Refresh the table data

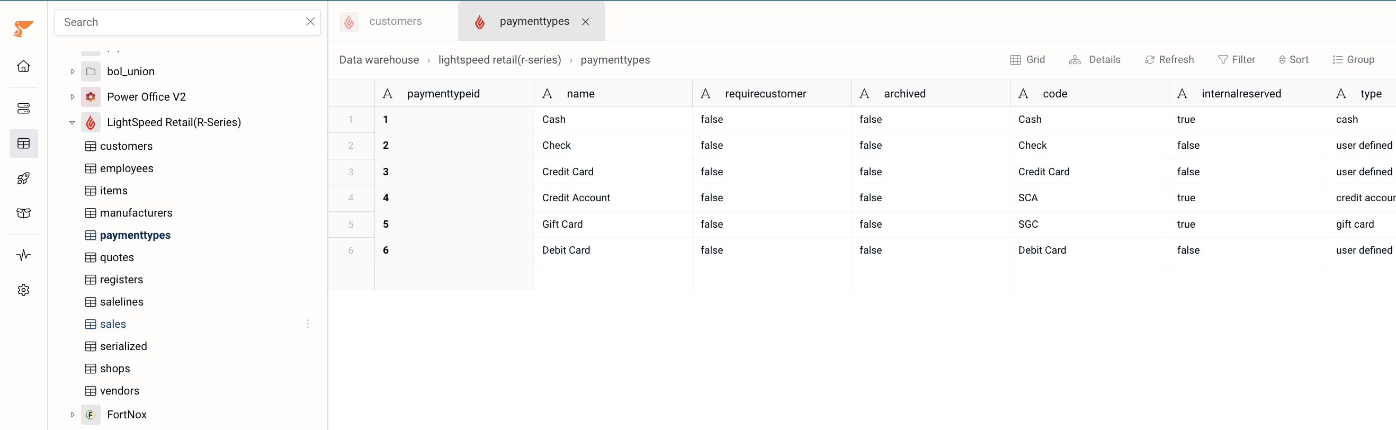(x=1169, y=59)
